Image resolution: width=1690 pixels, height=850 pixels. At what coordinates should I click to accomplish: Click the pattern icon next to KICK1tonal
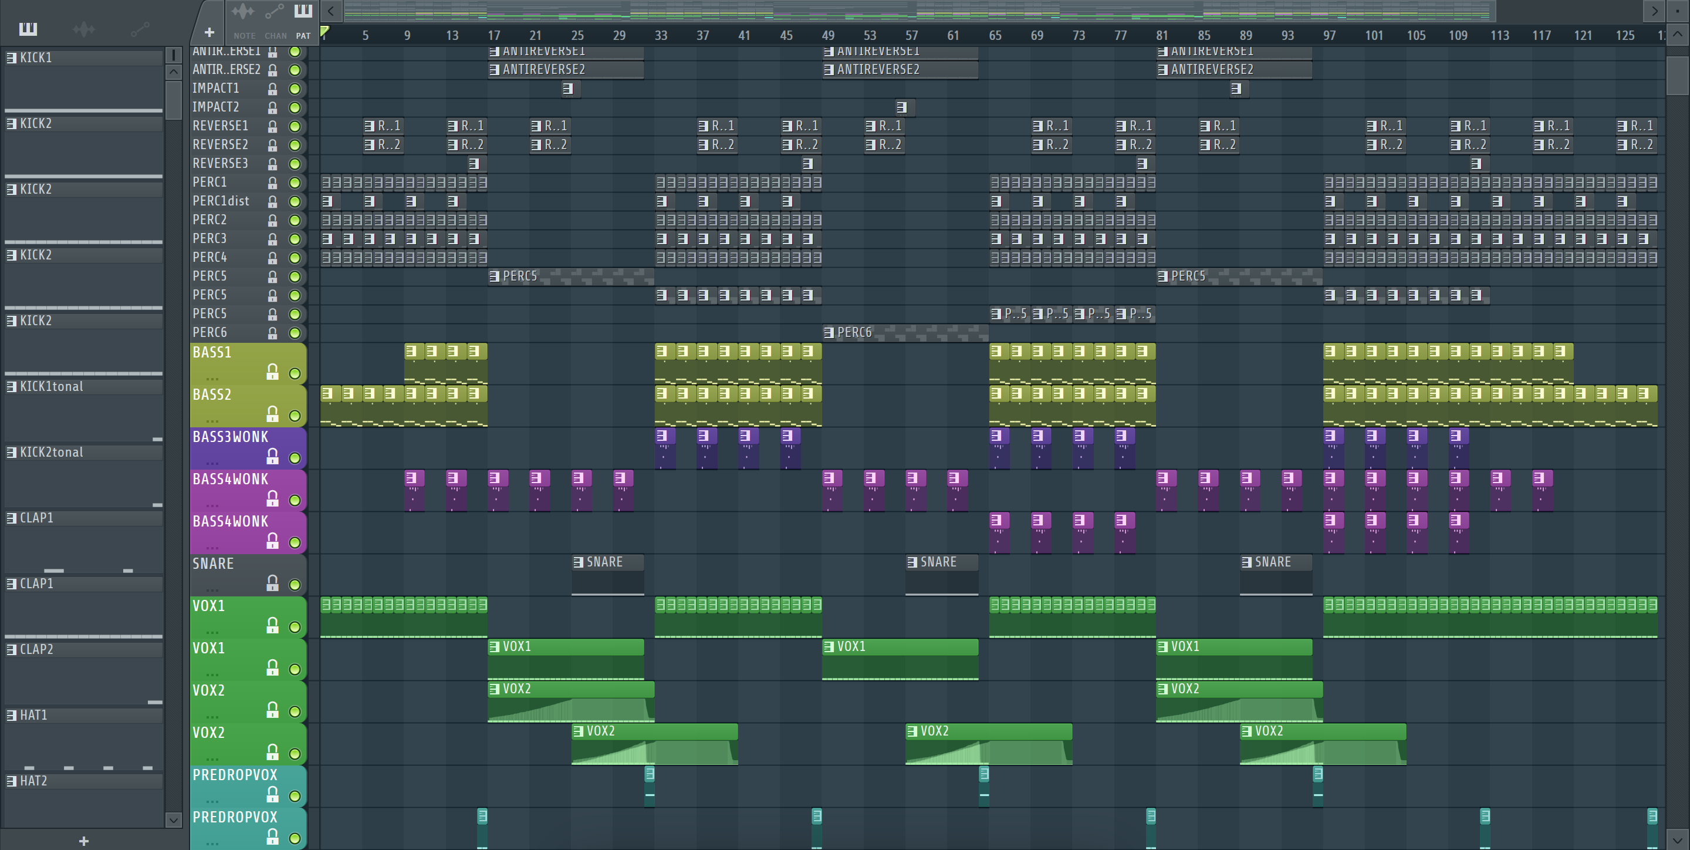(x=11, y=387)
